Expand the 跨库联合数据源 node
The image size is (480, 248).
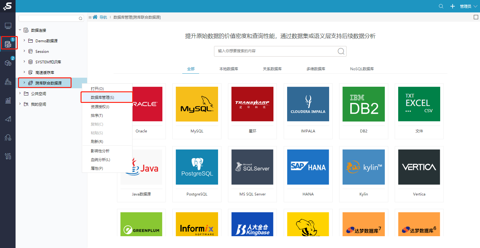pyautogui.click(x=24, y=83)
